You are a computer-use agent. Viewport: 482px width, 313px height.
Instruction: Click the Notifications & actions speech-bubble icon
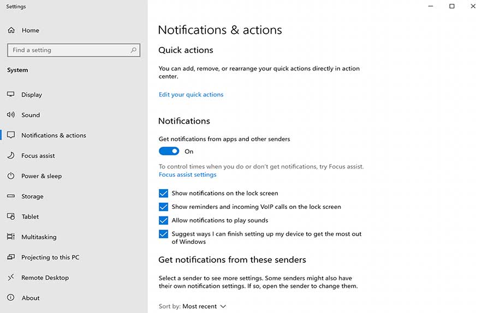coord(11,135)
